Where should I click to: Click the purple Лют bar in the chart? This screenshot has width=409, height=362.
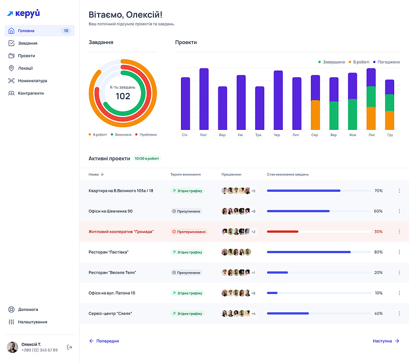click(204, 99)
